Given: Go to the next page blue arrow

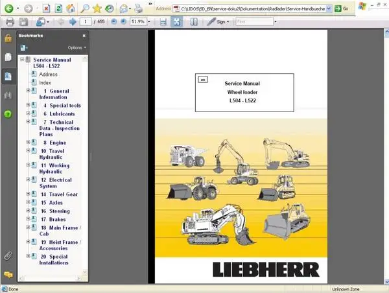Looking at the screenshot, I should tap(73, 22).
